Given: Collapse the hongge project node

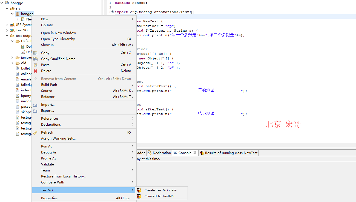Looking at the screenshot, I should (x=2, y=3).
